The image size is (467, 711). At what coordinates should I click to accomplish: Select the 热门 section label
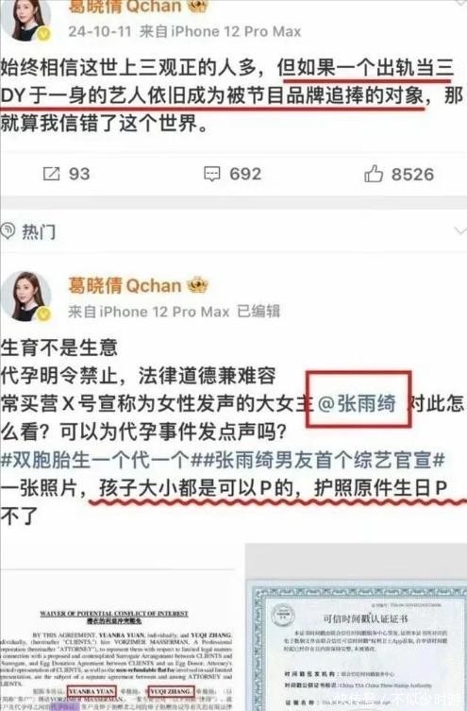39,231
